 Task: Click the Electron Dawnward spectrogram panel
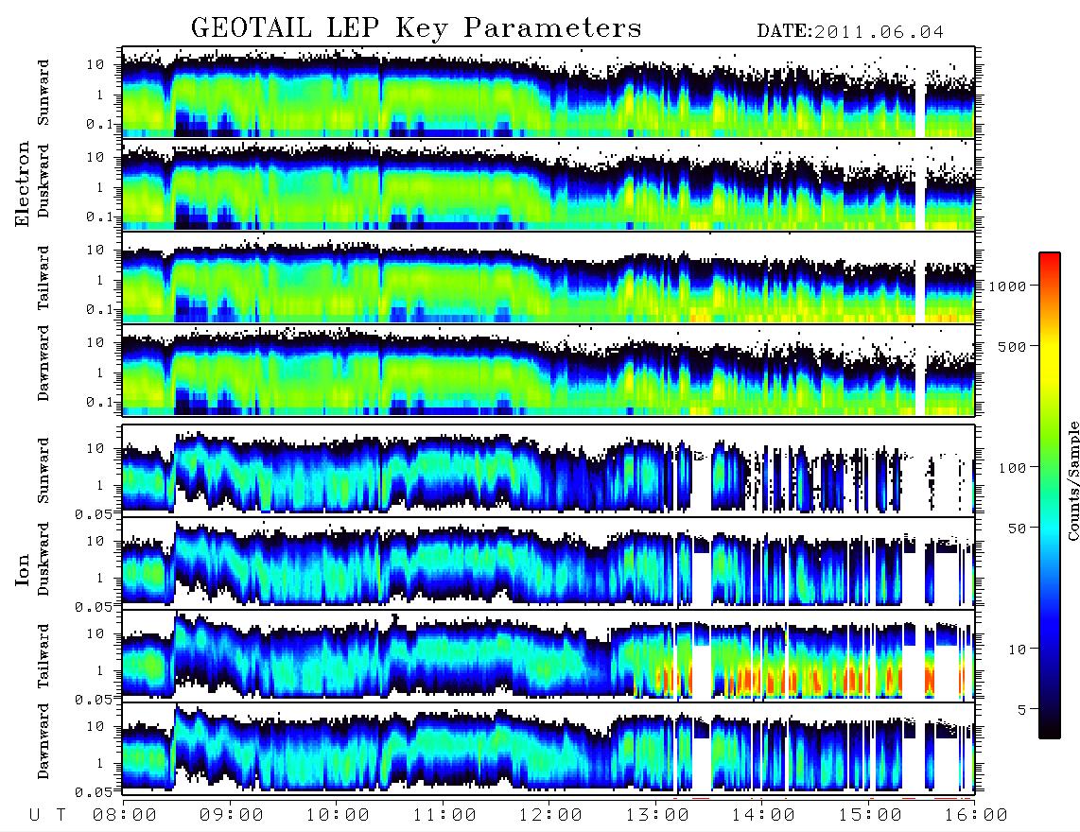pos(549,370)
